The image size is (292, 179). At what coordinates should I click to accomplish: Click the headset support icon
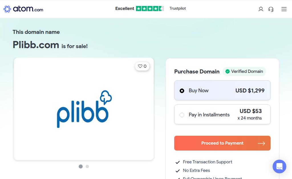[x=271, y=9]
